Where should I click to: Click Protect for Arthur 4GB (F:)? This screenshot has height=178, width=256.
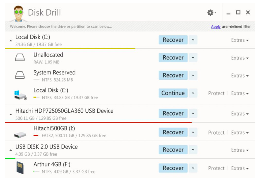[x=216, y=168]
